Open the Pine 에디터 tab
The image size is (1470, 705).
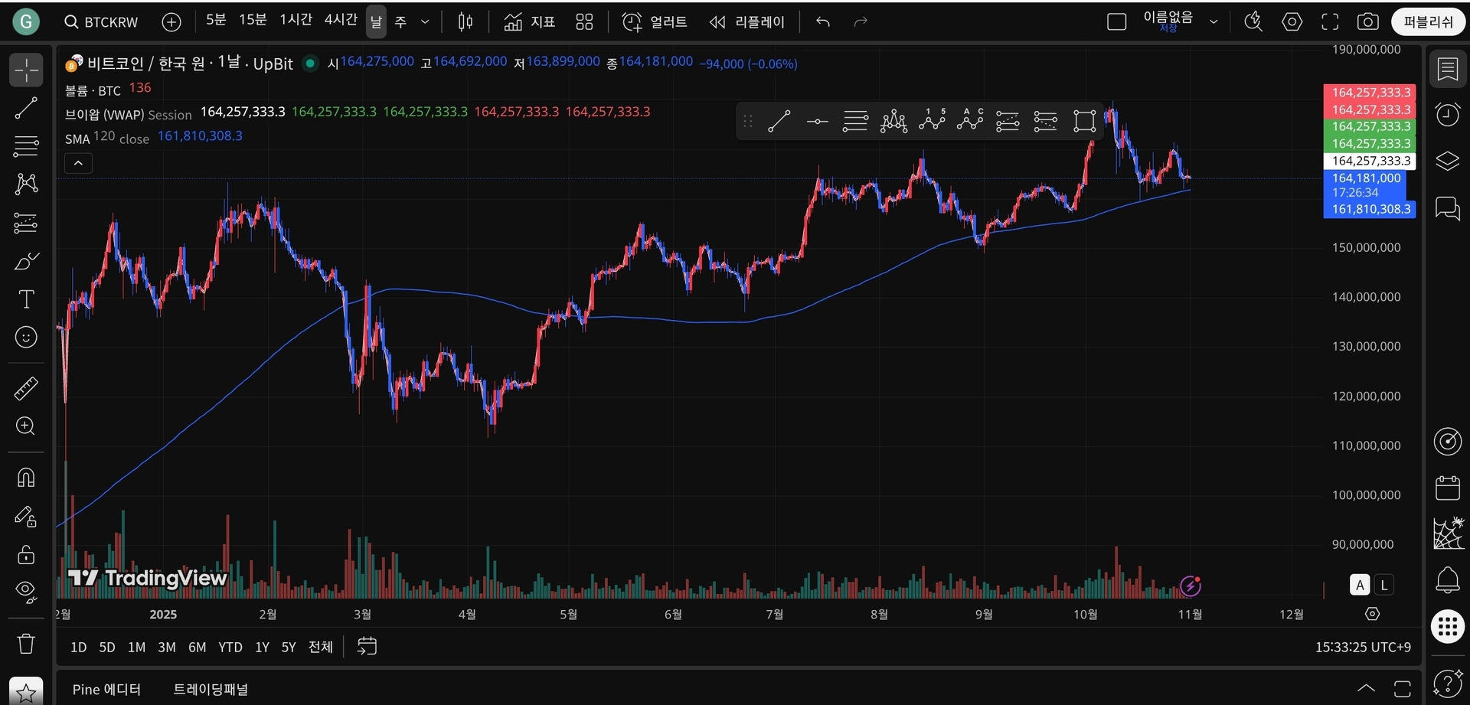[x=106, y=690]
